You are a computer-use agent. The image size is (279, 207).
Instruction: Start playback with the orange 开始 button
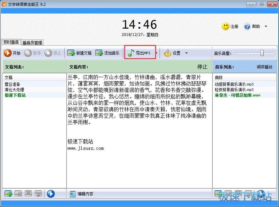12,53
